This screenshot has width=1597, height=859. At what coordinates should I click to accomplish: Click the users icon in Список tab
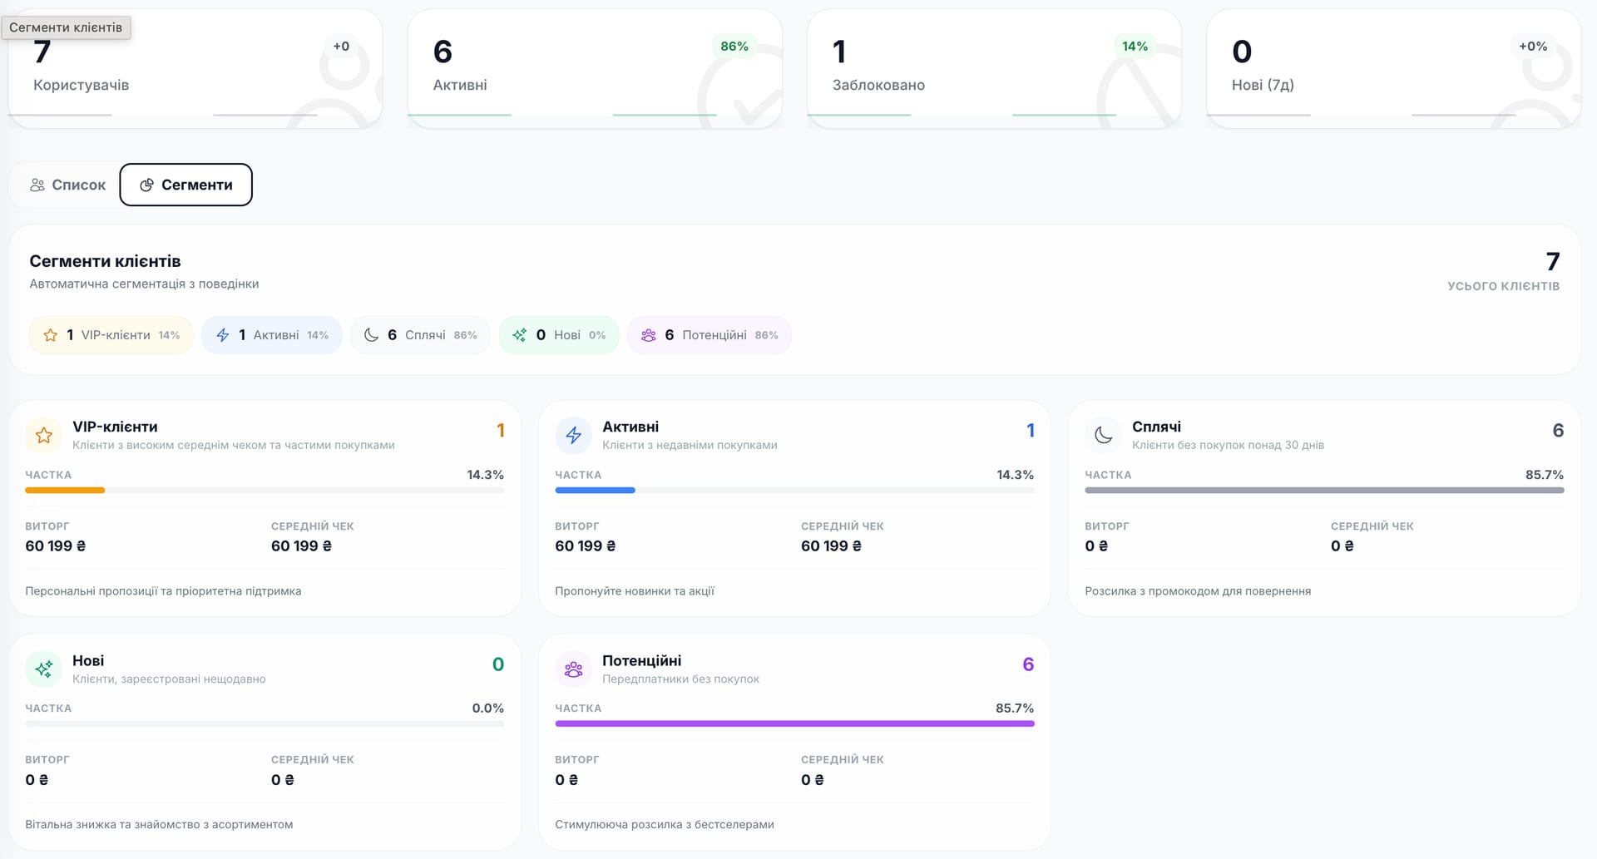tap(37, 185)
